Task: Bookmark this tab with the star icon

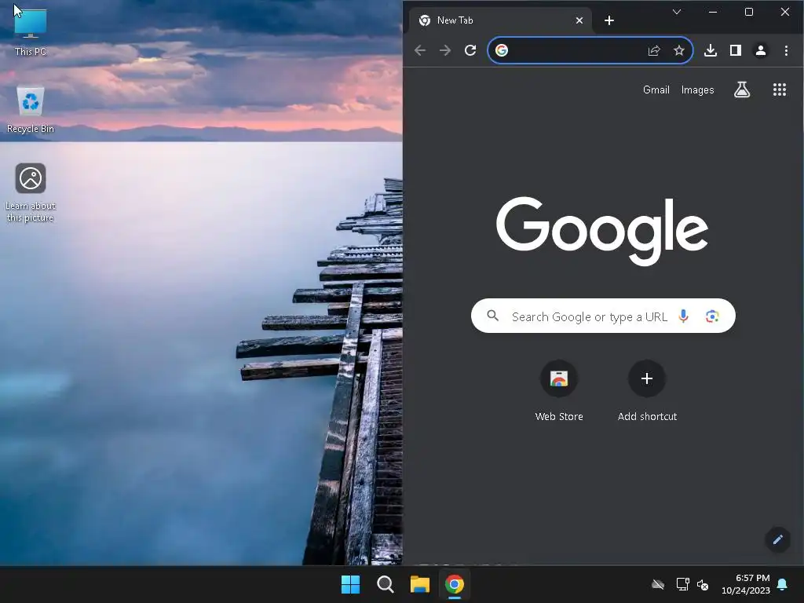Action: pos(679,50)
